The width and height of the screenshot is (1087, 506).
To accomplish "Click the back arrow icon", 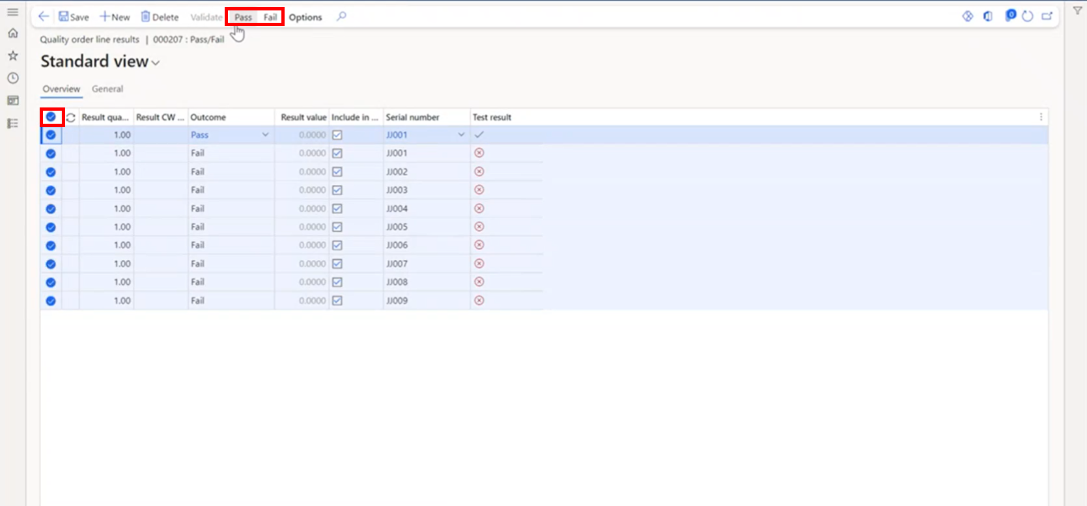I will pos(44,17).
